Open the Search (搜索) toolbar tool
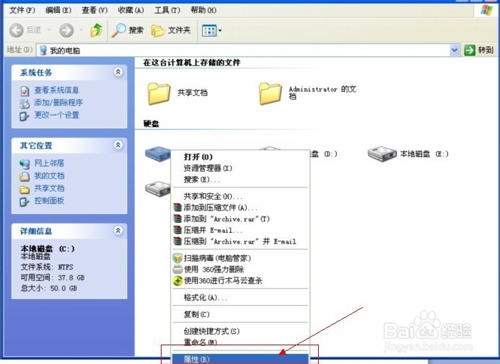This screenshot has height=364, width=500. (x=128, y=30)
